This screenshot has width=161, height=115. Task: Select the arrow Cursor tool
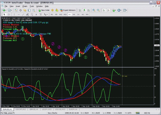tap(4, 15)
